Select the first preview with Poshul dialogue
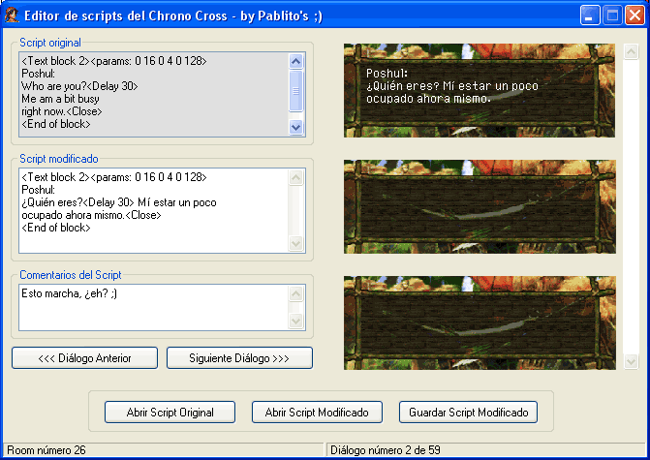Viewport: 650px width, 460px height. [480, 91]
